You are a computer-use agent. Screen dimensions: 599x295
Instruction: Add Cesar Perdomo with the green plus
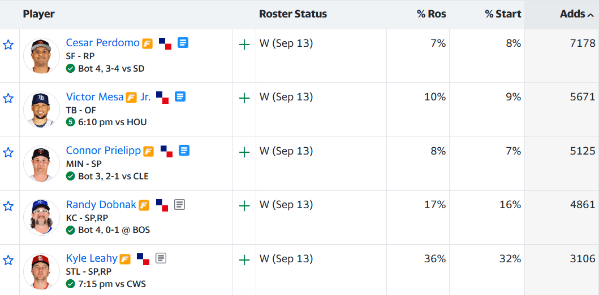click(x=244, y=45)
